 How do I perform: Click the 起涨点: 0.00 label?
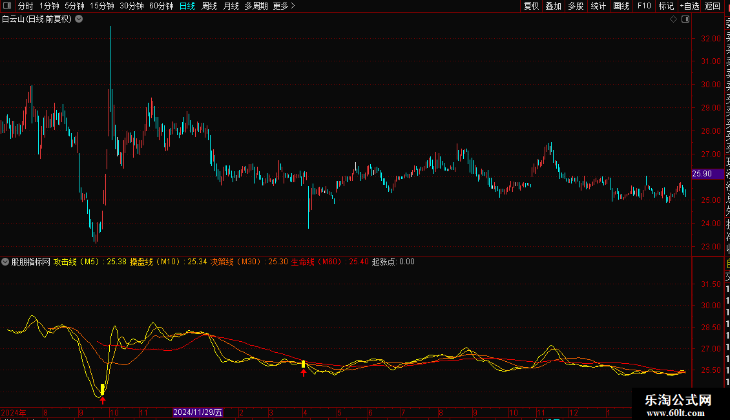coord(393,262)
